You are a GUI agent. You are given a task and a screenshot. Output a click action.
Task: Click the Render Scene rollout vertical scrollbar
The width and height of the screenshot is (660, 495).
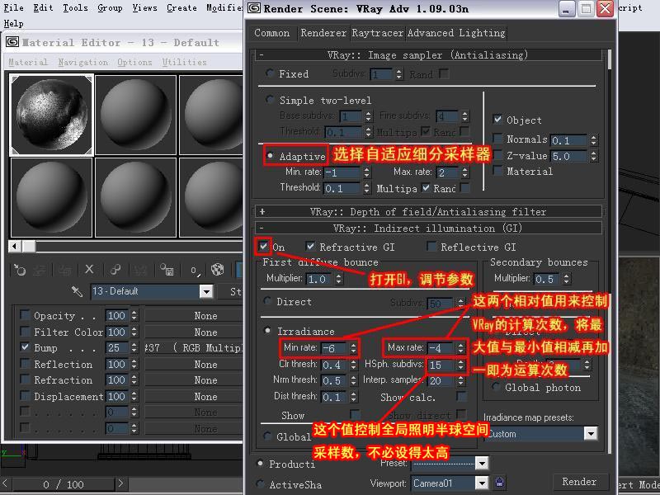pos(610,252)
